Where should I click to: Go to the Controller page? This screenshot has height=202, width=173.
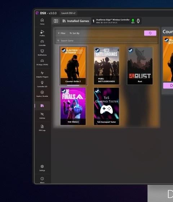point(42,43)
